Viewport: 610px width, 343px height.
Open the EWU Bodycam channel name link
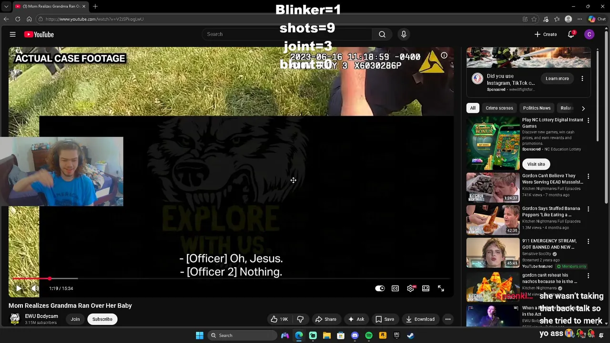[x=41, y=316]
